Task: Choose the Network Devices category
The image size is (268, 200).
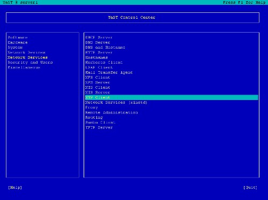Action: coord(26,52)
